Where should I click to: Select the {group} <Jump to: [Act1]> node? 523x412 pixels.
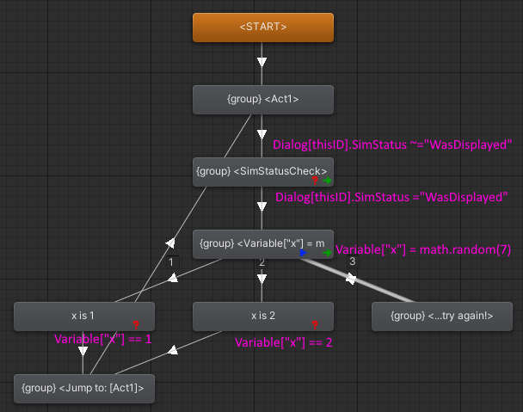(84, 389)
